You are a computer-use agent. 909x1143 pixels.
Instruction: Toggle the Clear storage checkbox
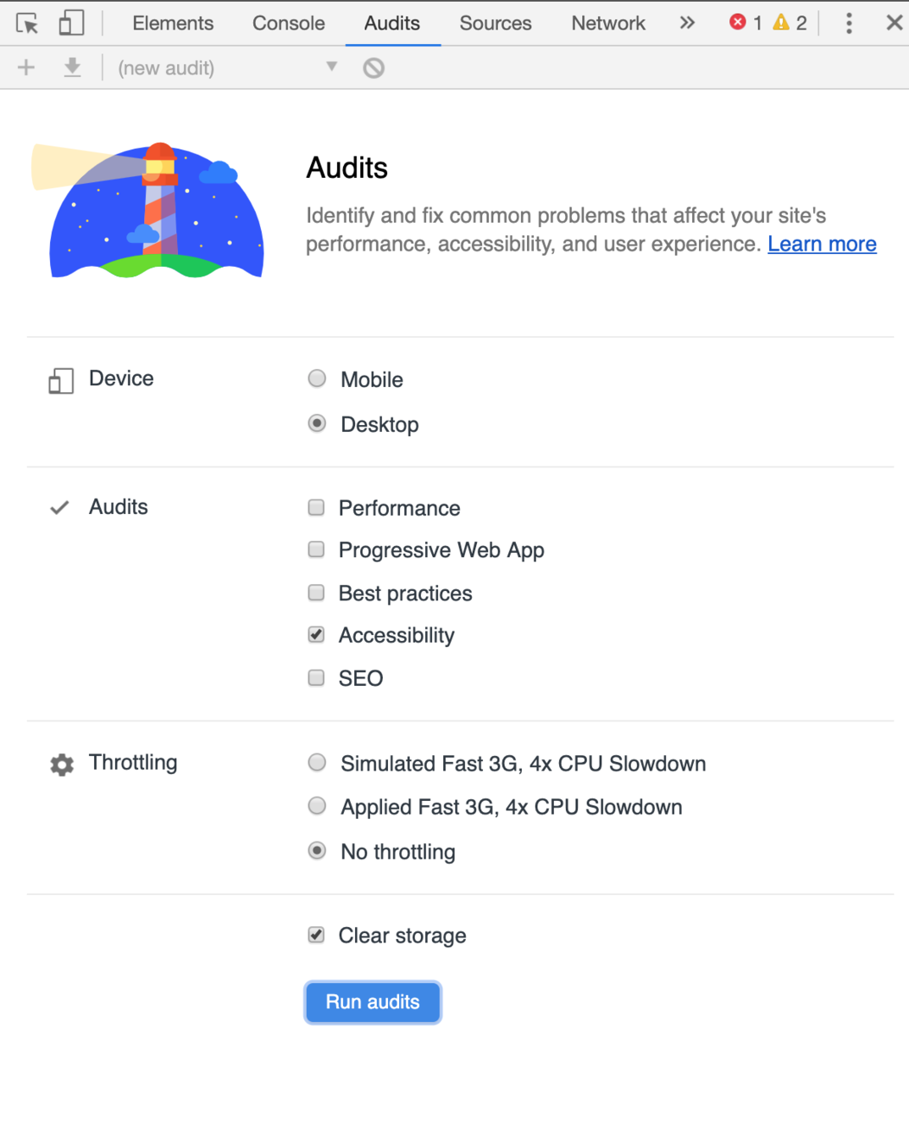[316, 935]
